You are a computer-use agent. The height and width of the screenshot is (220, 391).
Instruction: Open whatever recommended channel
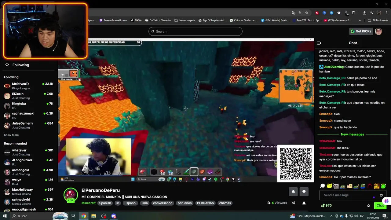29,152
